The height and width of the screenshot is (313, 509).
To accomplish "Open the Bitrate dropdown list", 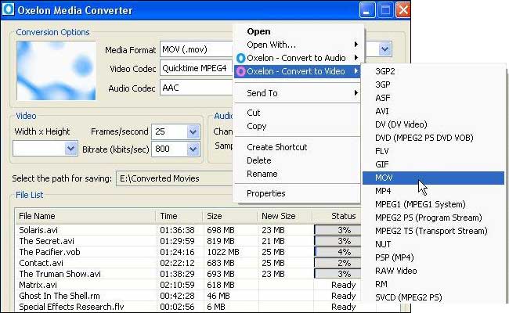I will [193, 149].
